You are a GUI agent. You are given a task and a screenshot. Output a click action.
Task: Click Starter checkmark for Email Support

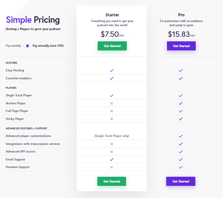112,160
